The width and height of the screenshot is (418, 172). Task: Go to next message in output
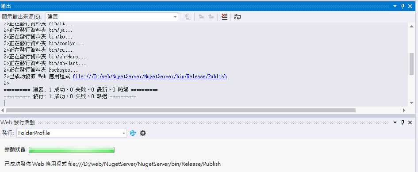point(211,17)
